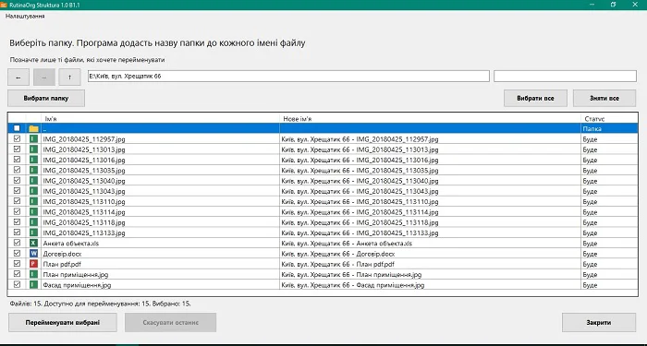Click image icon of IMG_20180425_113013.jpg
Viewport: 647px width, 346px height.
tap(34, 149)
